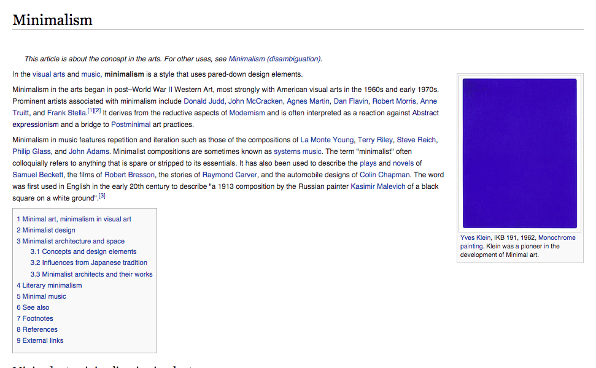596x368 pixels.
Task: Follow the Modernism link
Action: tap(247, 112)
